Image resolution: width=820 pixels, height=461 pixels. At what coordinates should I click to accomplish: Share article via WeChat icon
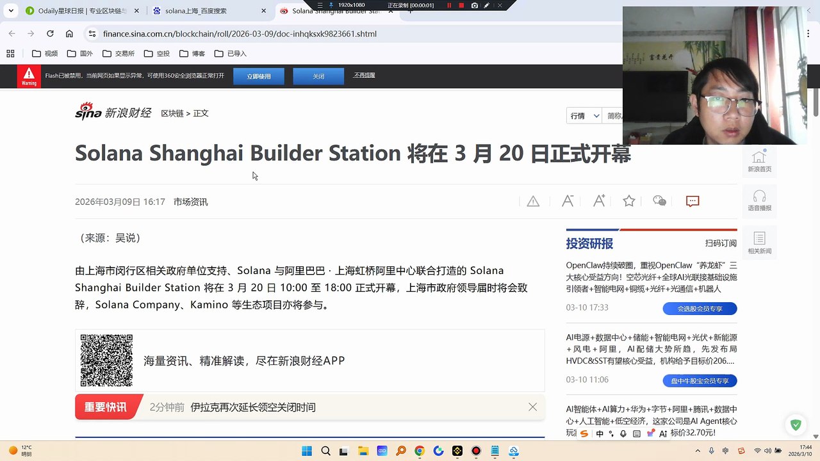point(659,201)
